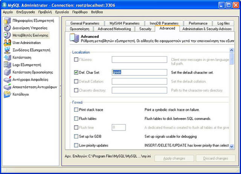Viewport: 241px width, 174px height.
Task: Open the Επεξεργασία menu
Action: click(x=26, y=12)
